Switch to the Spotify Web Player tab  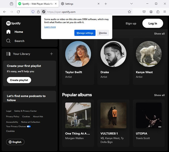(37, 4)
